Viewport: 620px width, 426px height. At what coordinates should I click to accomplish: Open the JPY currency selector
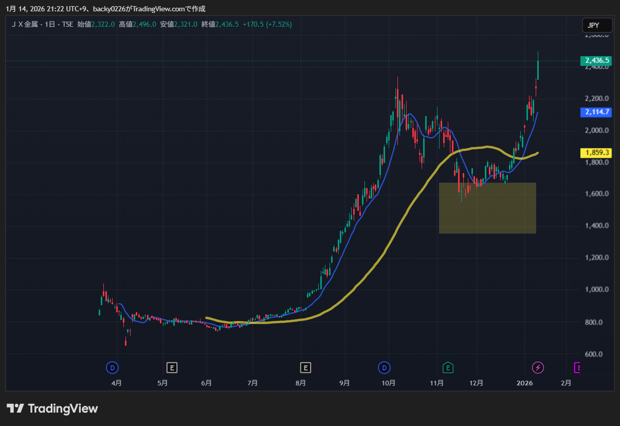[597, 25]
